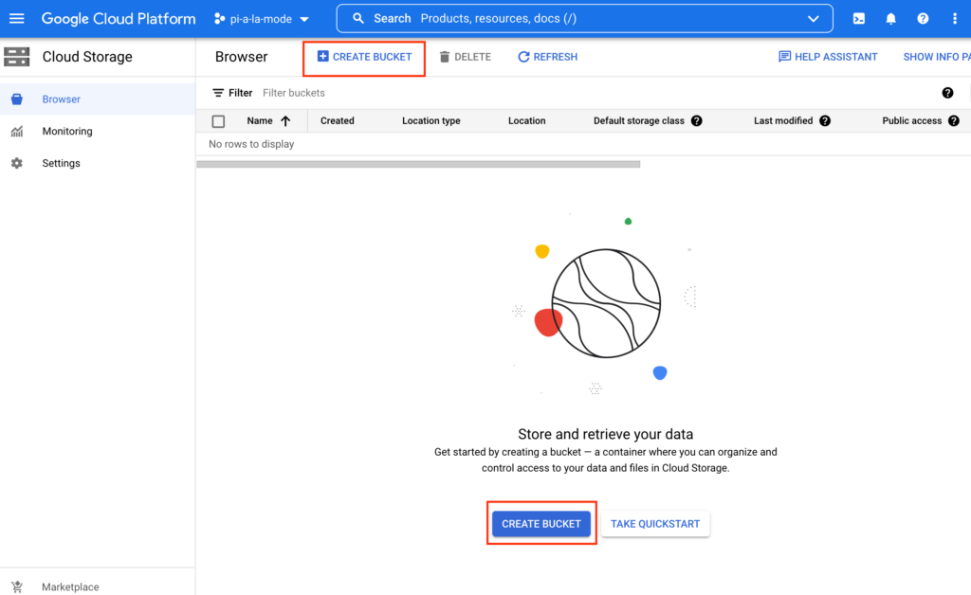Screen dimensions: 971x595
Task: Click the Created column header
Action: pos(338,120)
